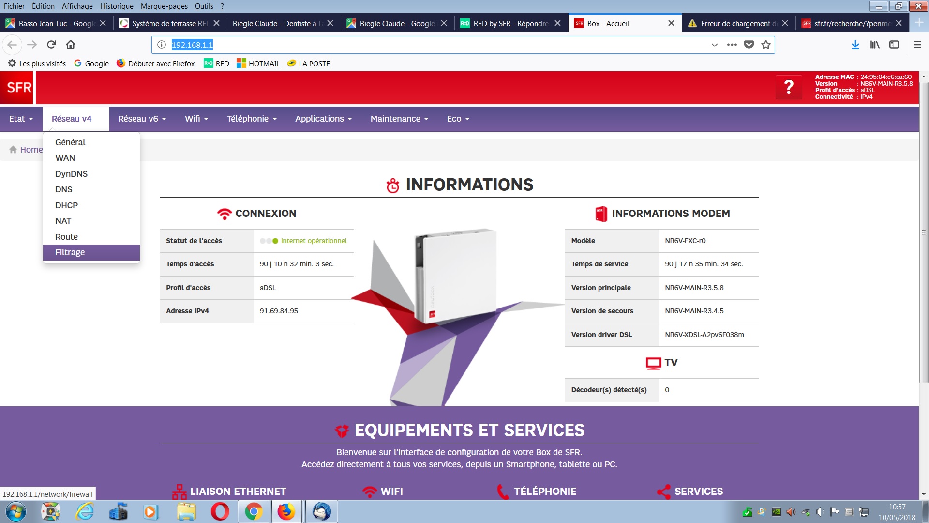Viewport: 929px width, 523px height.
Task: Switch to Basso Jean-Luc Google tab
Action: 57,23
